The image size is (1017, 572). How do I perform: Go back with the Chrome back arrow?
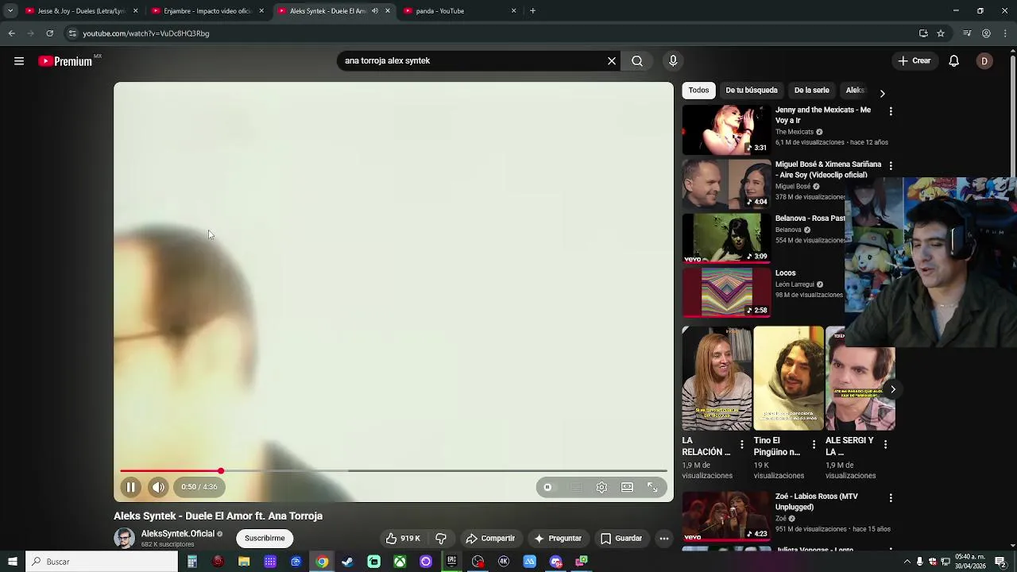11,33
